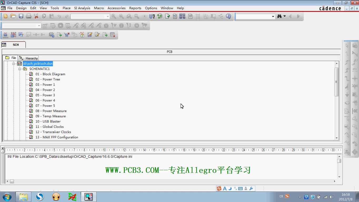
Task: Click project tree scroll down arrow
Action: [336, 138]
